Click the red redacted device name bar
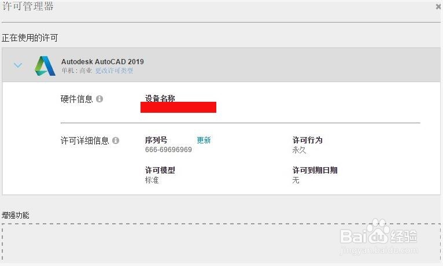The width and height of the screenshot is (443, 266). click(x=178, y=107)
